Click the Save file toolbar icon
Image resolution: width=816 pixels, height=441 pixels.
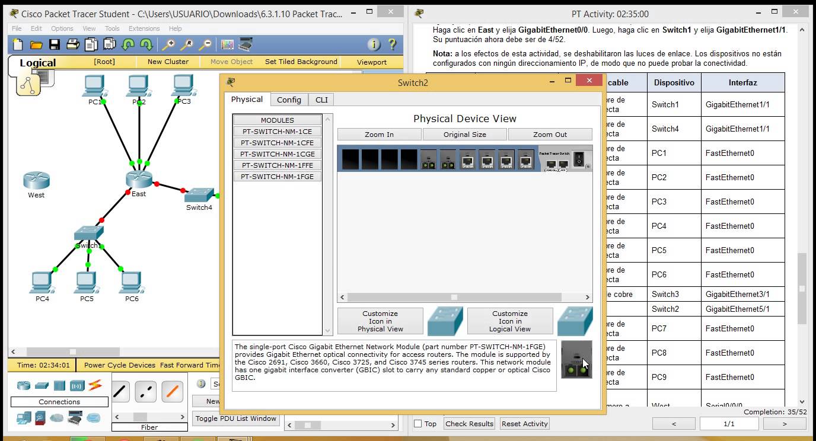click(54, 44)
